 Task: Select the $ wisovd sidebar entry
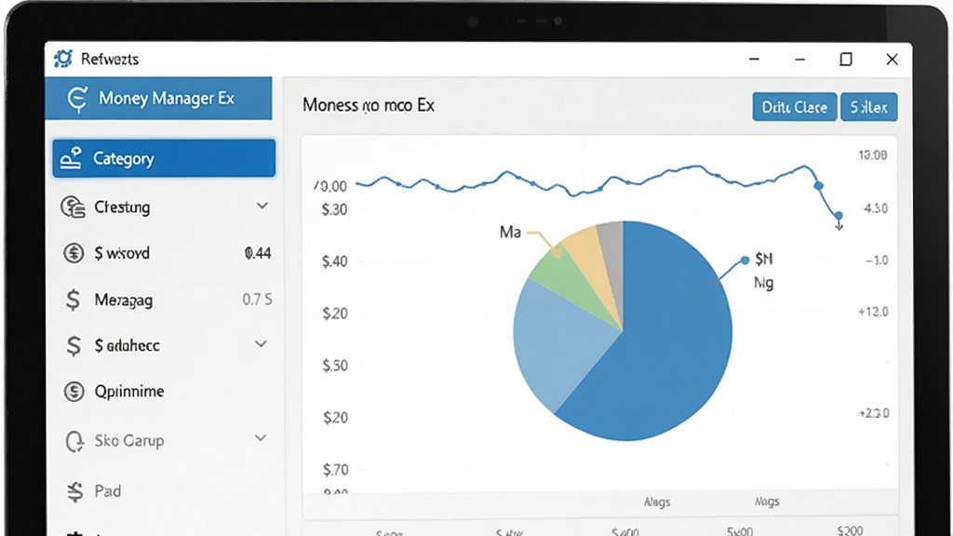164,253
